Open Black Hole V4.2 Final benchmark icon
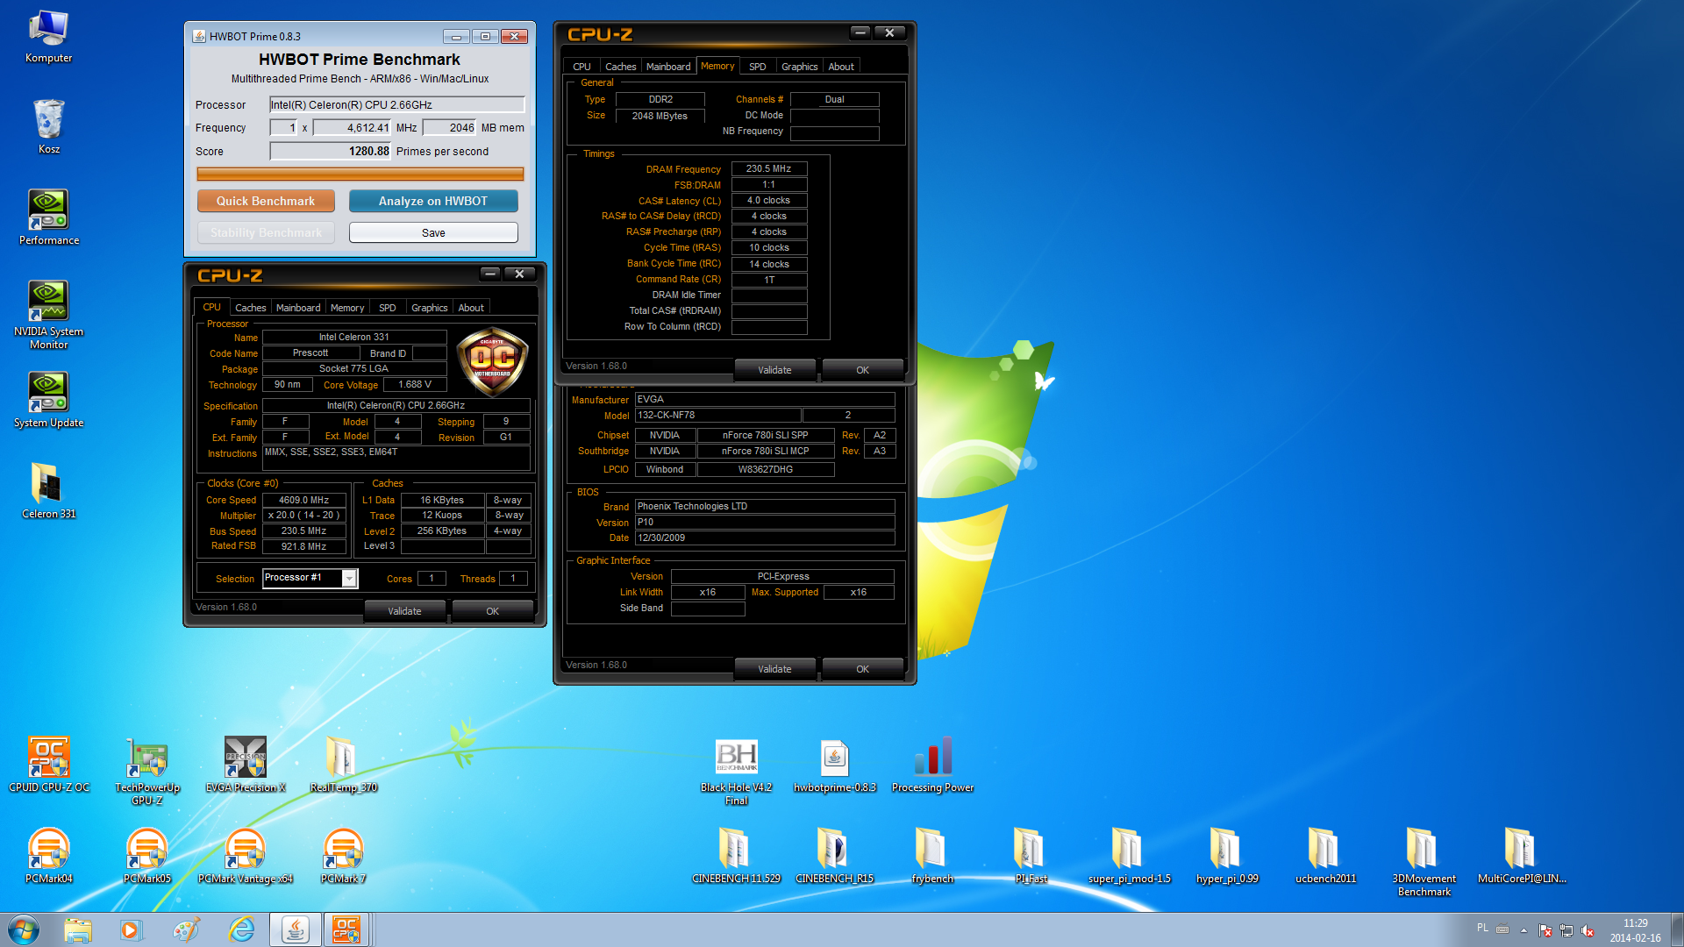The image size is (1684, 947). 736,772
